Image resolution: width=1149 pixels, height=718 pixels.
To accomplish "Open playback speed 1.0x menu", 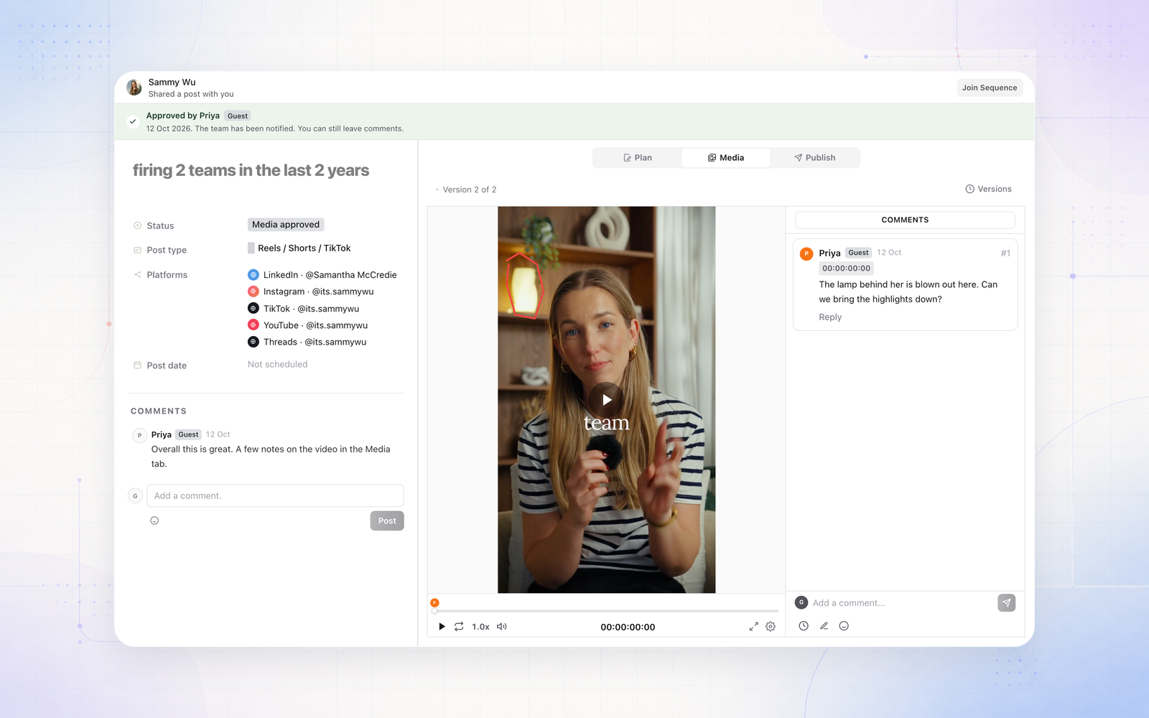I will [480, 627].
